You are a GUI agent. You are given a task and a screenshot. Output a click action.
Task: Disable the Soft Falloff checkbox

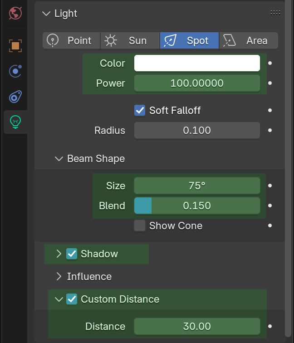(x=140, y=110)
